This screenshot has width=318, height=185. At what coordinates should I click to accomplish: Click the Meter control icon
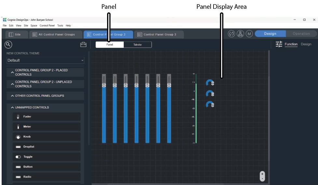click(x=18, y=127)
